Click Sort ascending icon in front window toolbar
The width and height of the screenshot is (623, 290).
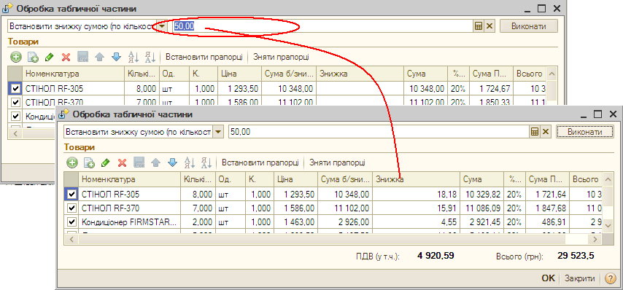[189, 162]
